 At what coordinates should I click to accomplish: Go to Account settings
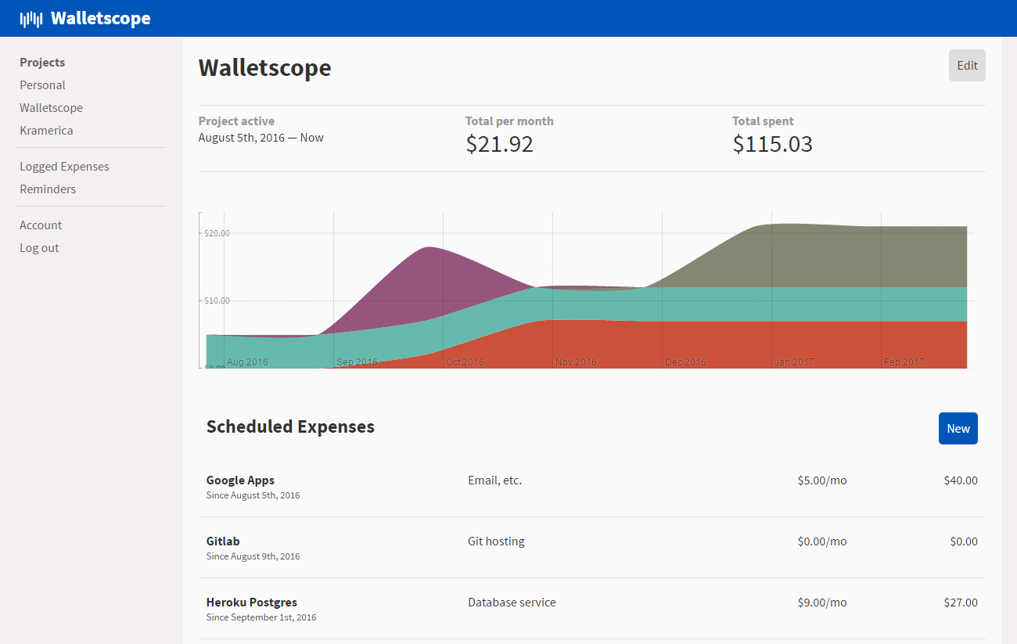41,225
